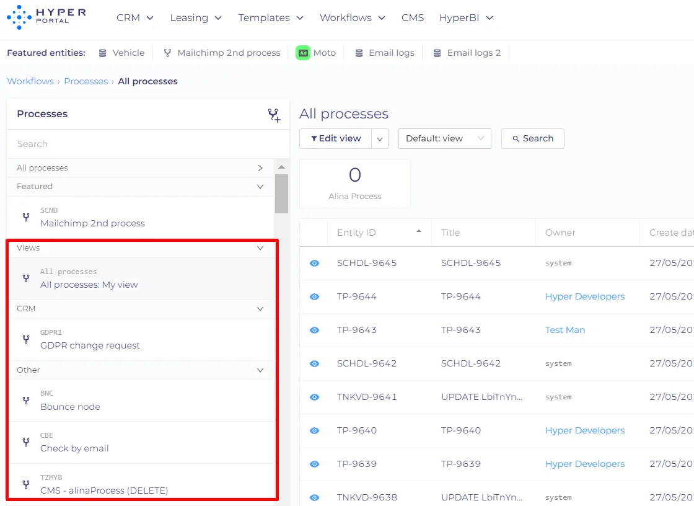Collapse the Views section
This screenshot has height=506, width=694.
coord(260,248)
